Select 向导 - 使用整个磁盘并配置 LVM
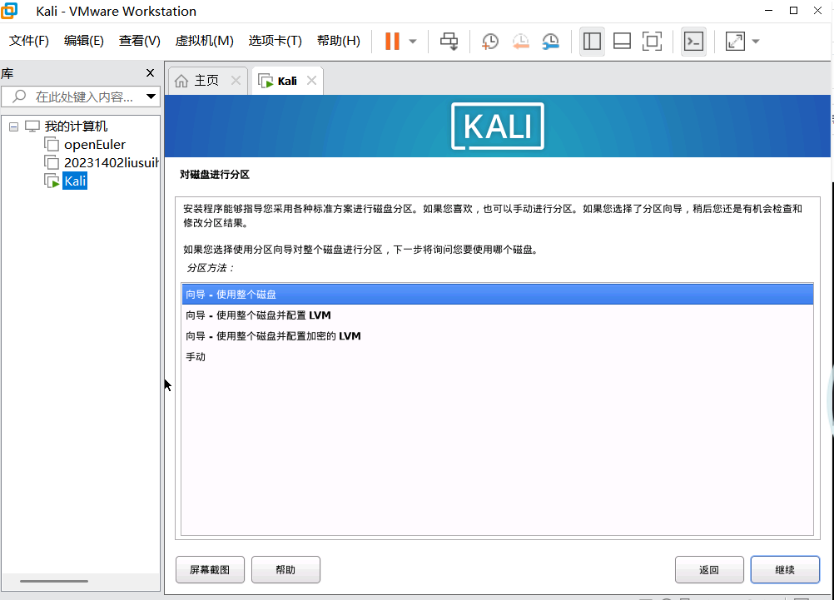 [x=497, y=315]
